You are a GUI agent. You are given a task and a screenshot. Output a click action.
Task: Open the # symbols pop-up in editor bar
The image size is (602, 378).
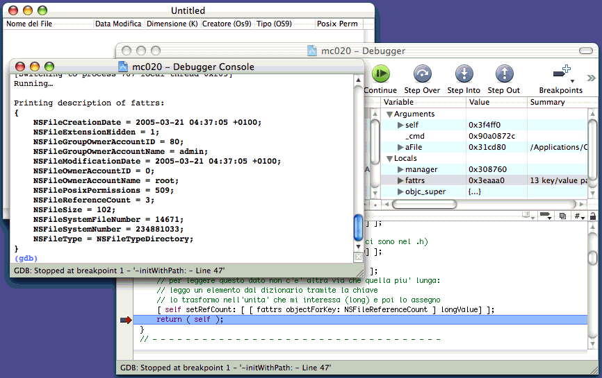click(578, 216)
